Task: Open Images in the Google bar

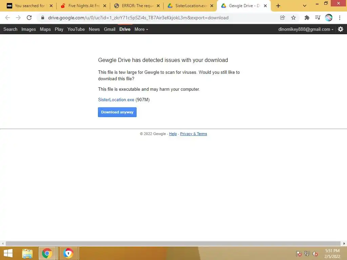Action: [28, 29]
